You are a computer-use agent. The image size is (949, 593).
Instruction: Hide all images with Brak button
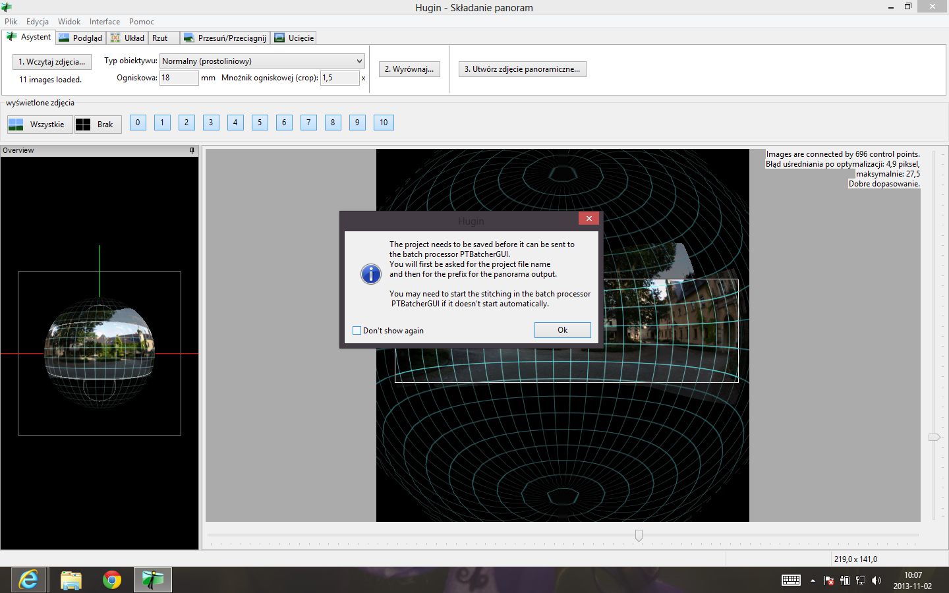point(98,125)
